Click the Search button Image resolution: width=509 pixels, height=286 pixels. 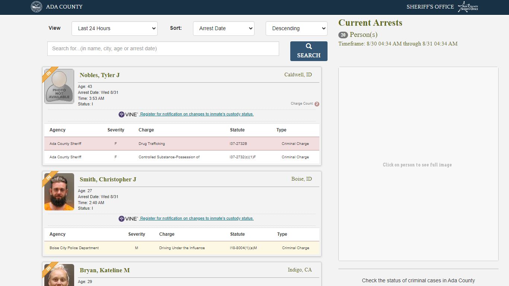click(309, 51)
